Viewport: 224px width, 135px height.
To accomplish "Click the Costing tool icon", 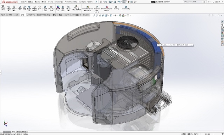I will [x=116, y=8].
